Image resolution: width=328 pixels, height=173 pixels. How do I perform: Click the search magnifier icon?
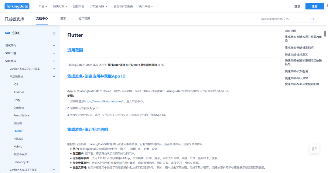[x=313, y=19]
